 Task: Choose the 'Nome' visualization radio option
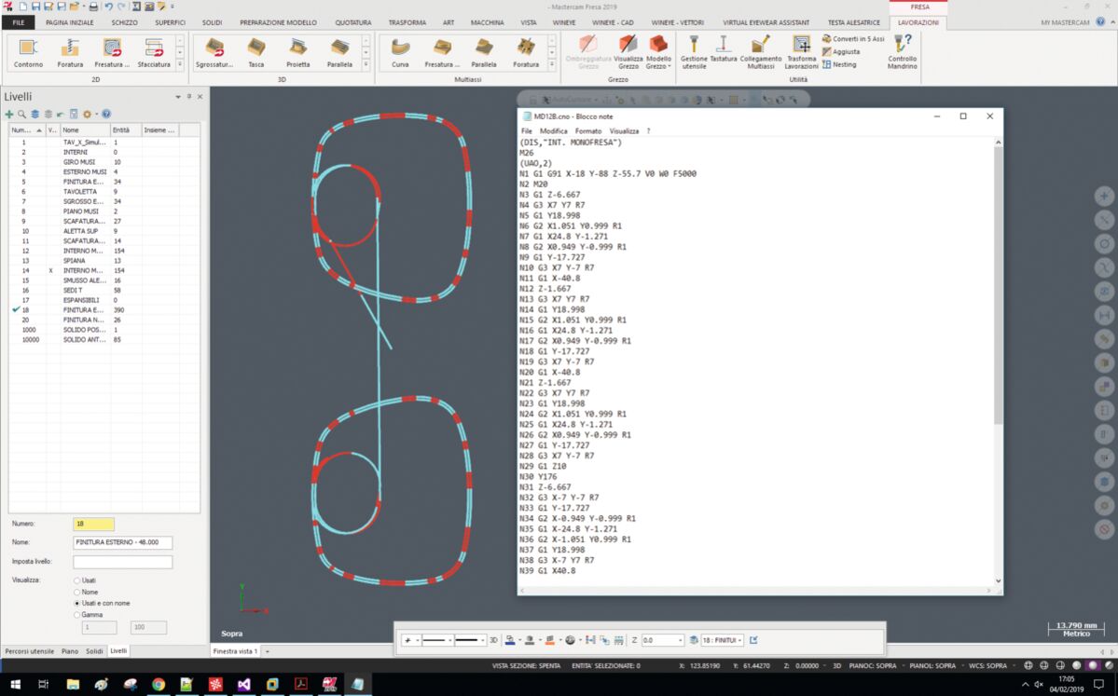pos(76,592)
